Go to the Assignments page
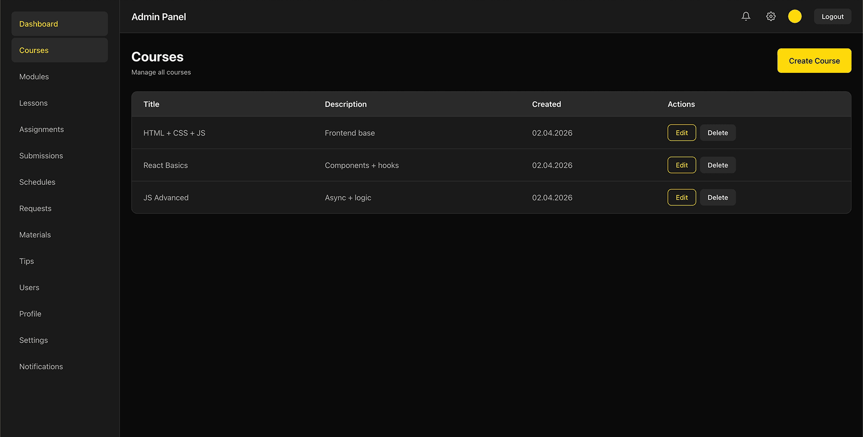Screen dimensions: 863x437 point(41,129)
